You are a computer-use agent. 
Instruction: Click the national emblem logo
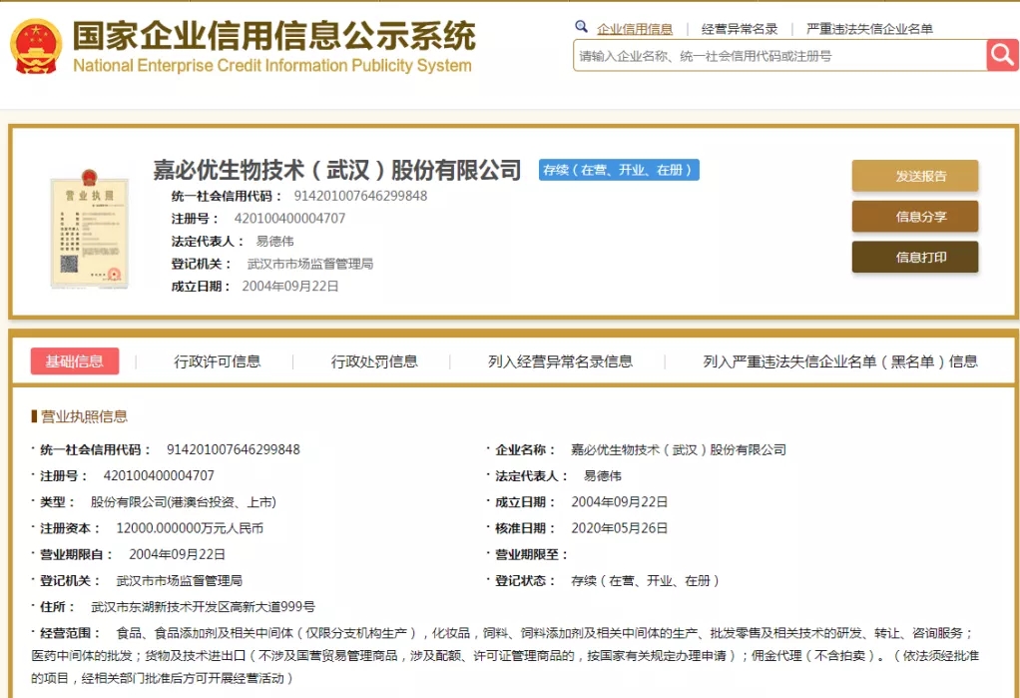[x=36, y=46]
